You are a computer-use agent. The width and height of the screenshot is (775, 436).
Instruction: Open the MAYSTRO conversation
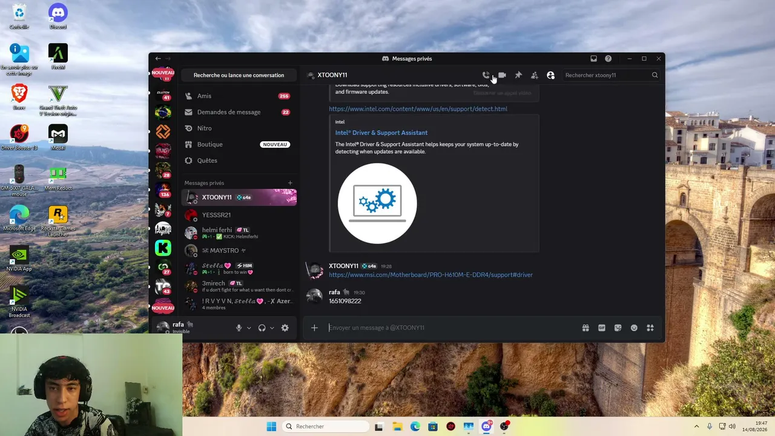coord(239,251)
